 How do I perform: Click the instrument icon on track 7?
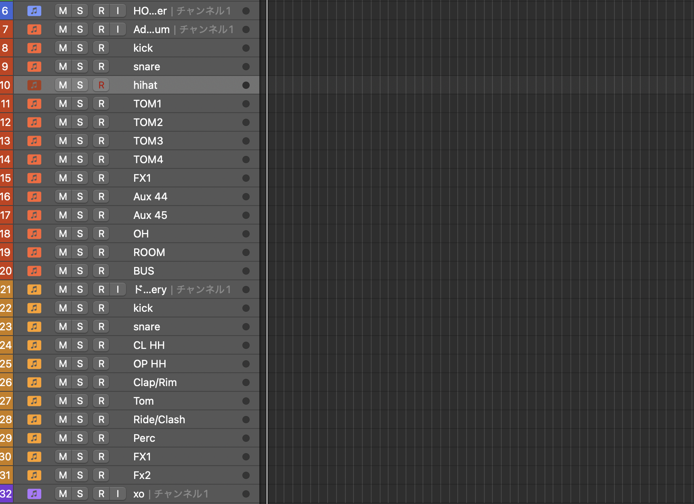(34, 29)
